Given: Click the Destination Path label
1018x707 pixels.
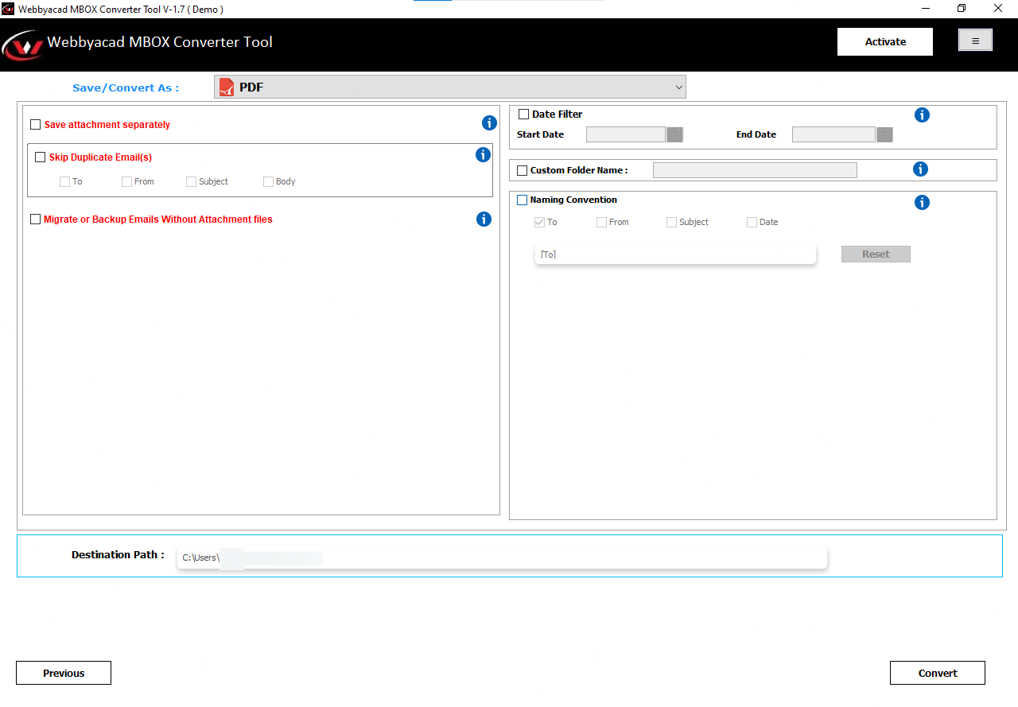Looking at the screenshot, I should (118, 554).
